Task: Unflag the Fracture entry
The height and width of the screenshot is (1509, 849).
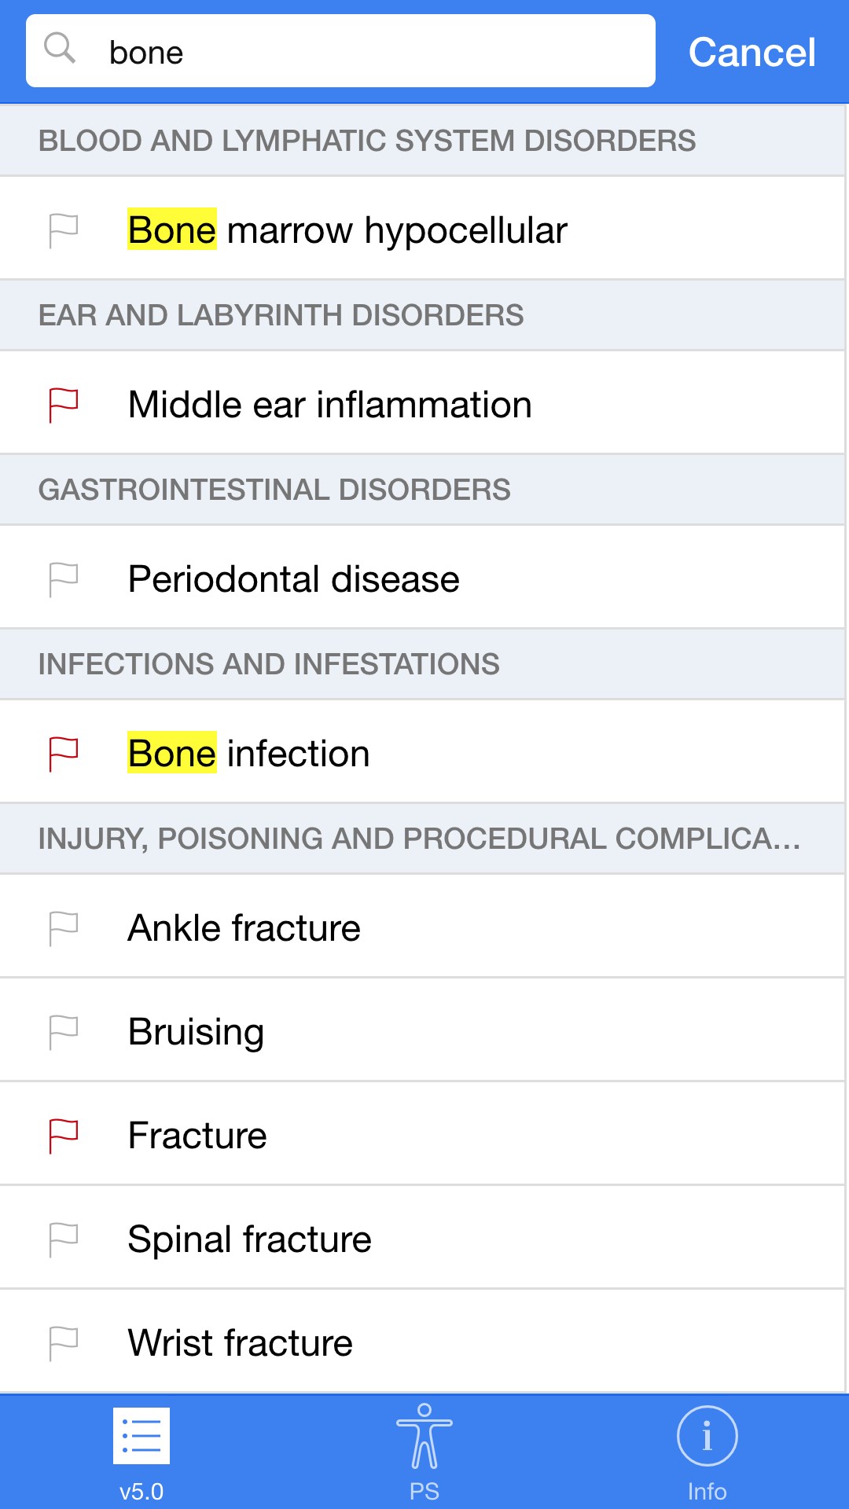Action: coord(63,1136)
